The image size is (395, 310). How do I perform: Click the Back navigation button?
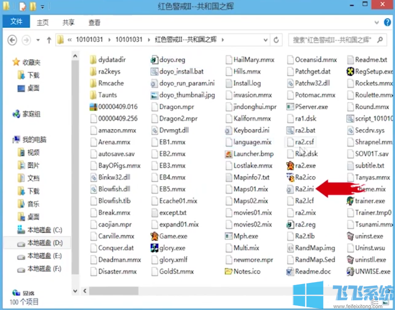[12, 40]
